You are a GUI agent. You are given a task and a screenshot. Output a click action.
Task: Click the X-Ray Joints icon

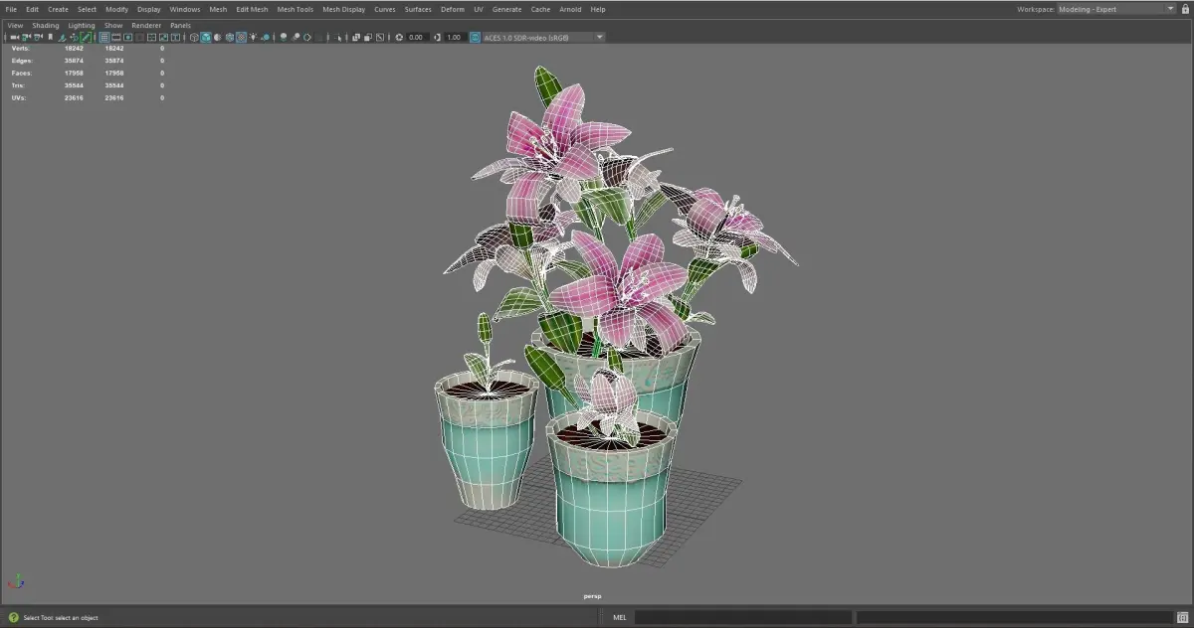[x=379, y=37]
